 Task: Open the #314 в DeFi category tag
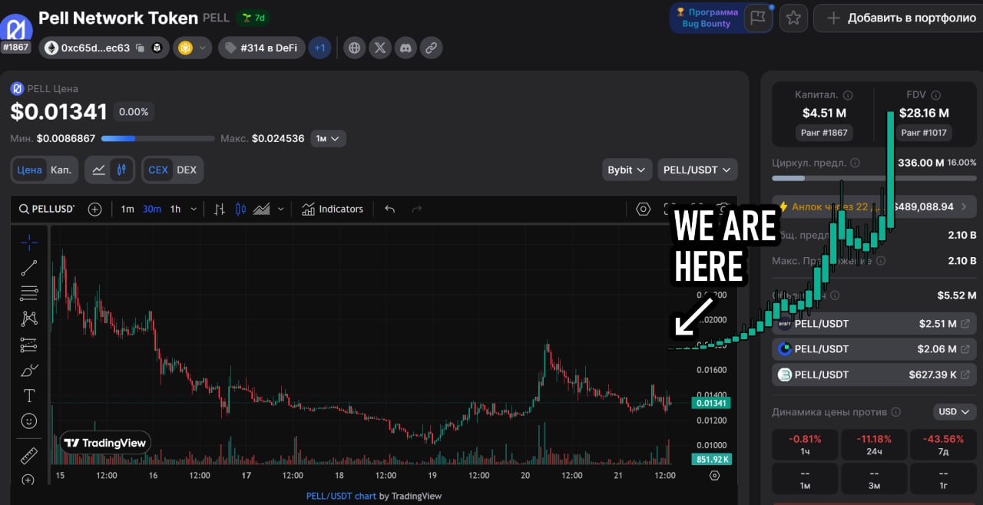tap(261, 48)
